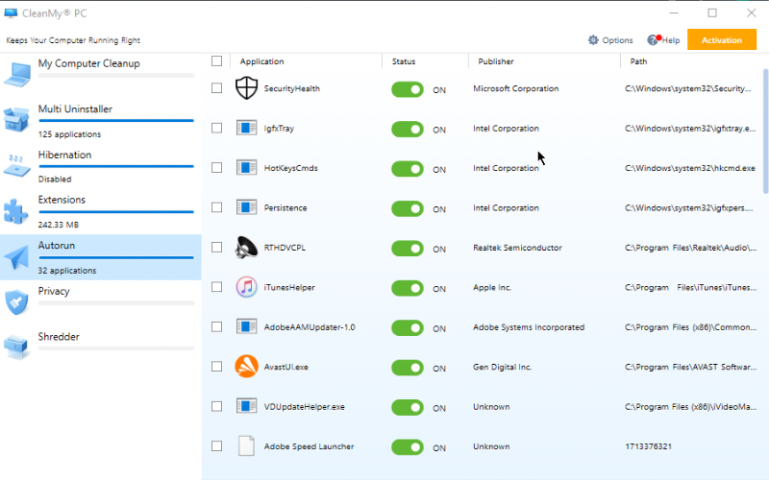Click the vertical scrollbar thumb
The width and height of the screenshot is (769, 480).
(x=765, y=132)
